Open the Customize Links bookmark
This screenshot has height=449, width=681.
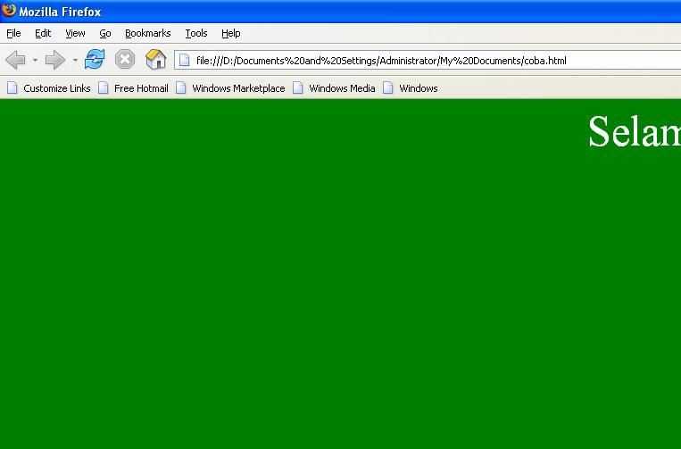(48, 88)
